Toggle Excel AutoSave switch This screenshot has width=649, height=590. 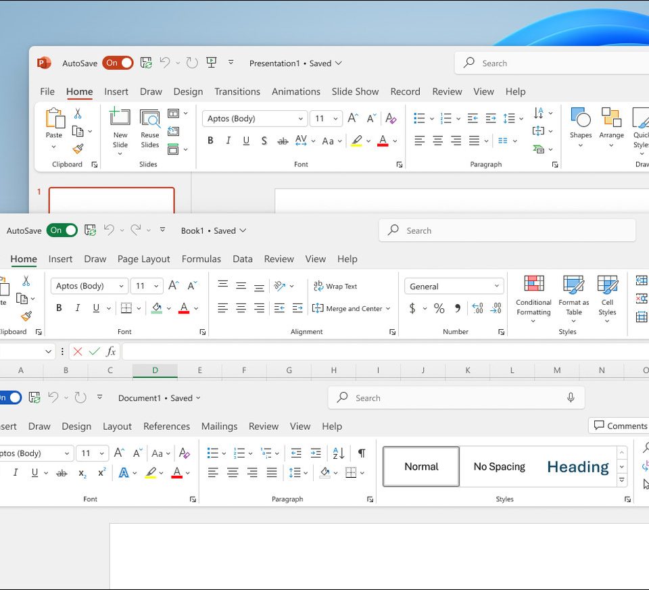click(x=62, y=230)
